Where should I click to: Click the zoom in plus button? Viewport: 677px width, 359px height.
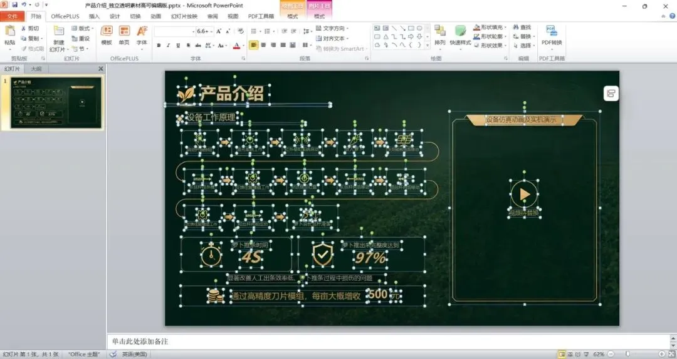[x=662, y=354]
